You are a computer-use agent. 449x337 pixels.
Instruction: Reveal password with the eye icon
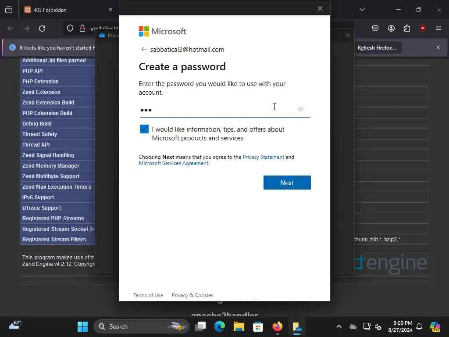click(300, 109)
